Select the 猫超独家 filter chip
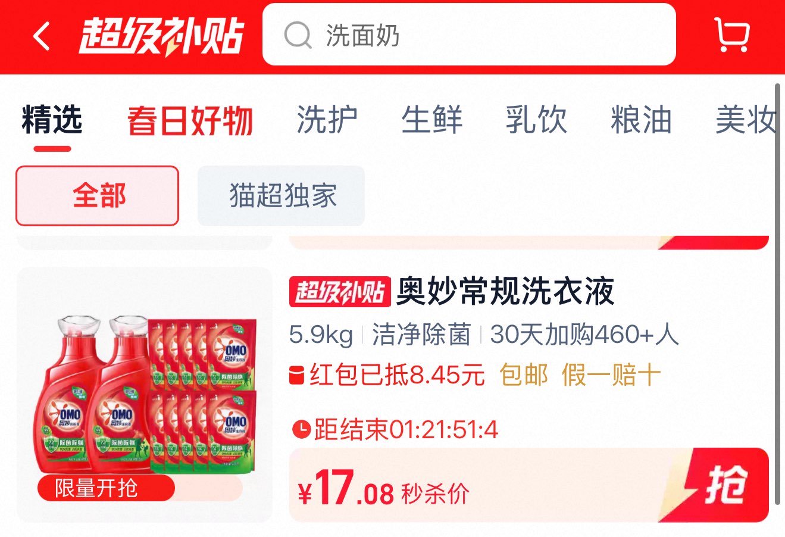Screen dimensions: 785x537 pos(281,196)
